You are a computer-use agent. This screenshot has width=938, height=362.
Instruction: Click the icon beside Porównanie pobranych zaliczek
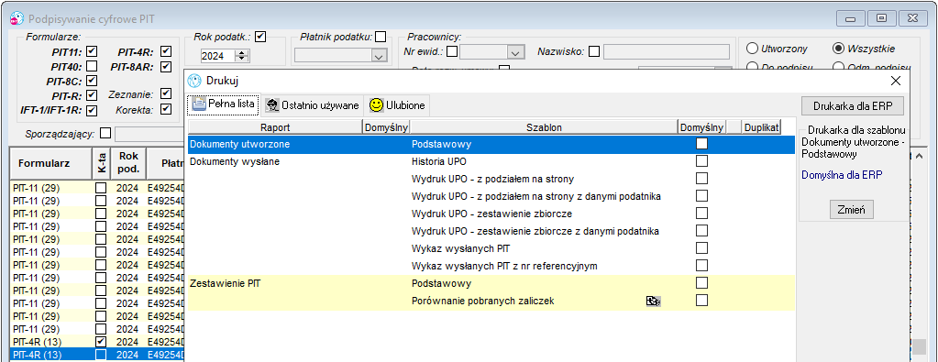[653, 301]
